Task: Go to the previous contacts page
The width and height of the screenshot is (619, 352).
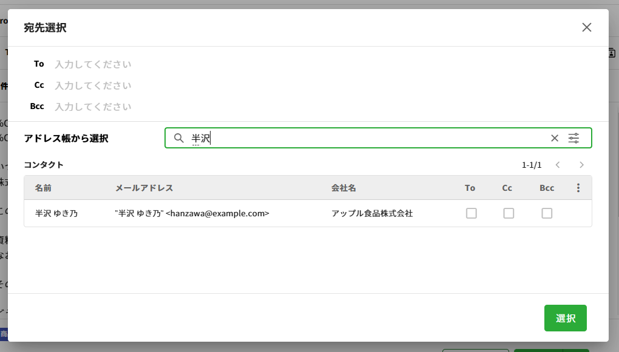Action: click(558, 165)
